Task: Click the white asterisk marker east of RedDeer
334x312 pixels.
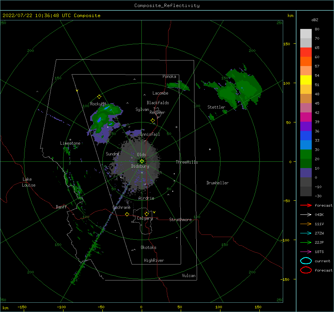Action: coord(176,127)
